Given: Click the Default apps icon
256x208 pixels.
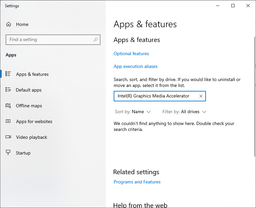Looking at the screenshot, I should tap(9, 90).
